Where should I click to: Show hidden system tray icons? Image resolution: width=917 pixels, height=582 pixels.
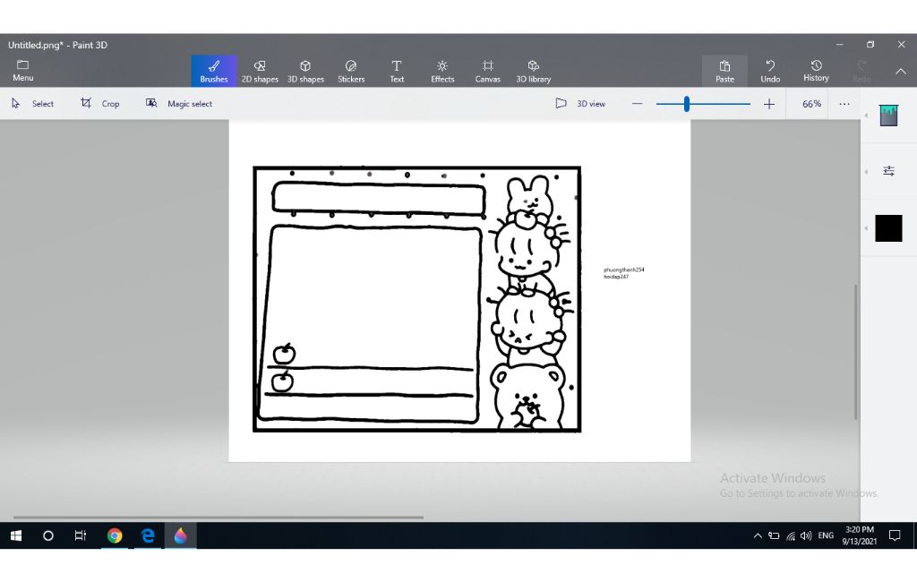758,535
